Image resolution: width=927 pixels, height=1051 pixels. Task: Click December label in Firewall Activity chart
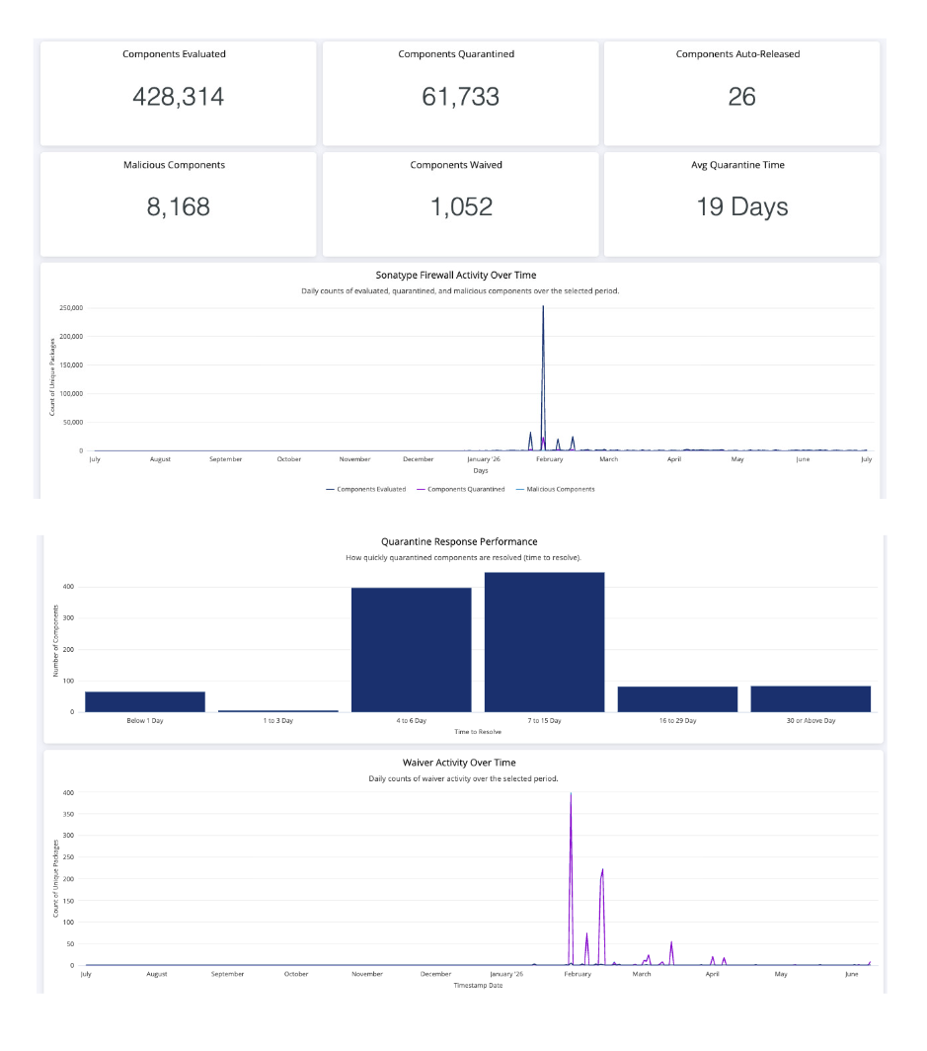[x=418, y=459]
